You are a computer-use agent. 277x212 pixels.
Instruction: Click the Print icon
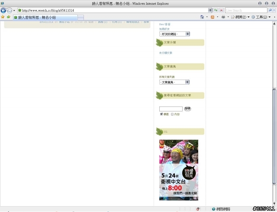point(223,17)
